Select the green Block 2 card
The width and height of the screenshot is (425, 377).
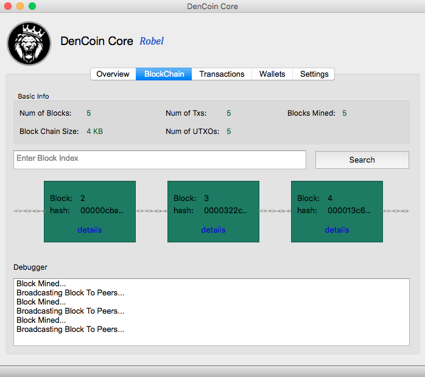click(x=90, y=189)
